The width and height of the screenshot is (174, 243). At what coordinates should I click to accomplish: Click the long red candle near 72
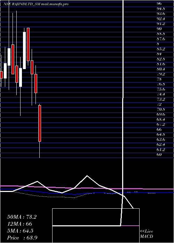(x=40, y=123)
